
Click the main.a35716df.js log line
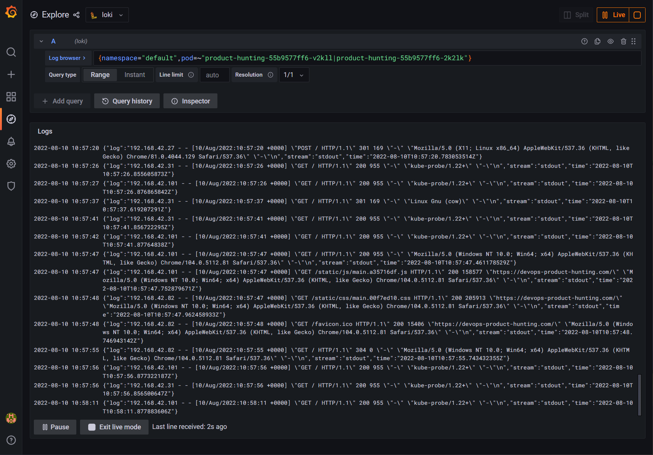click(334, 280)
